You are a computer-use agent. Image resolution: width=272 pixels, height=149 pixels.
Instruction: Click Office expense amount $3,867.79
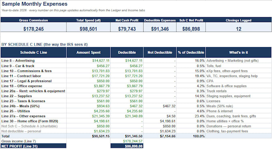(102, 86)
